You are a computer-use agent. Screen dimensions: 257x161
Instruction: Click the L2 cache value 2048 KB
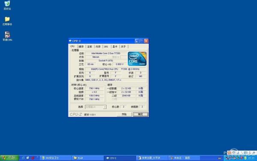[x=126, y=96]
